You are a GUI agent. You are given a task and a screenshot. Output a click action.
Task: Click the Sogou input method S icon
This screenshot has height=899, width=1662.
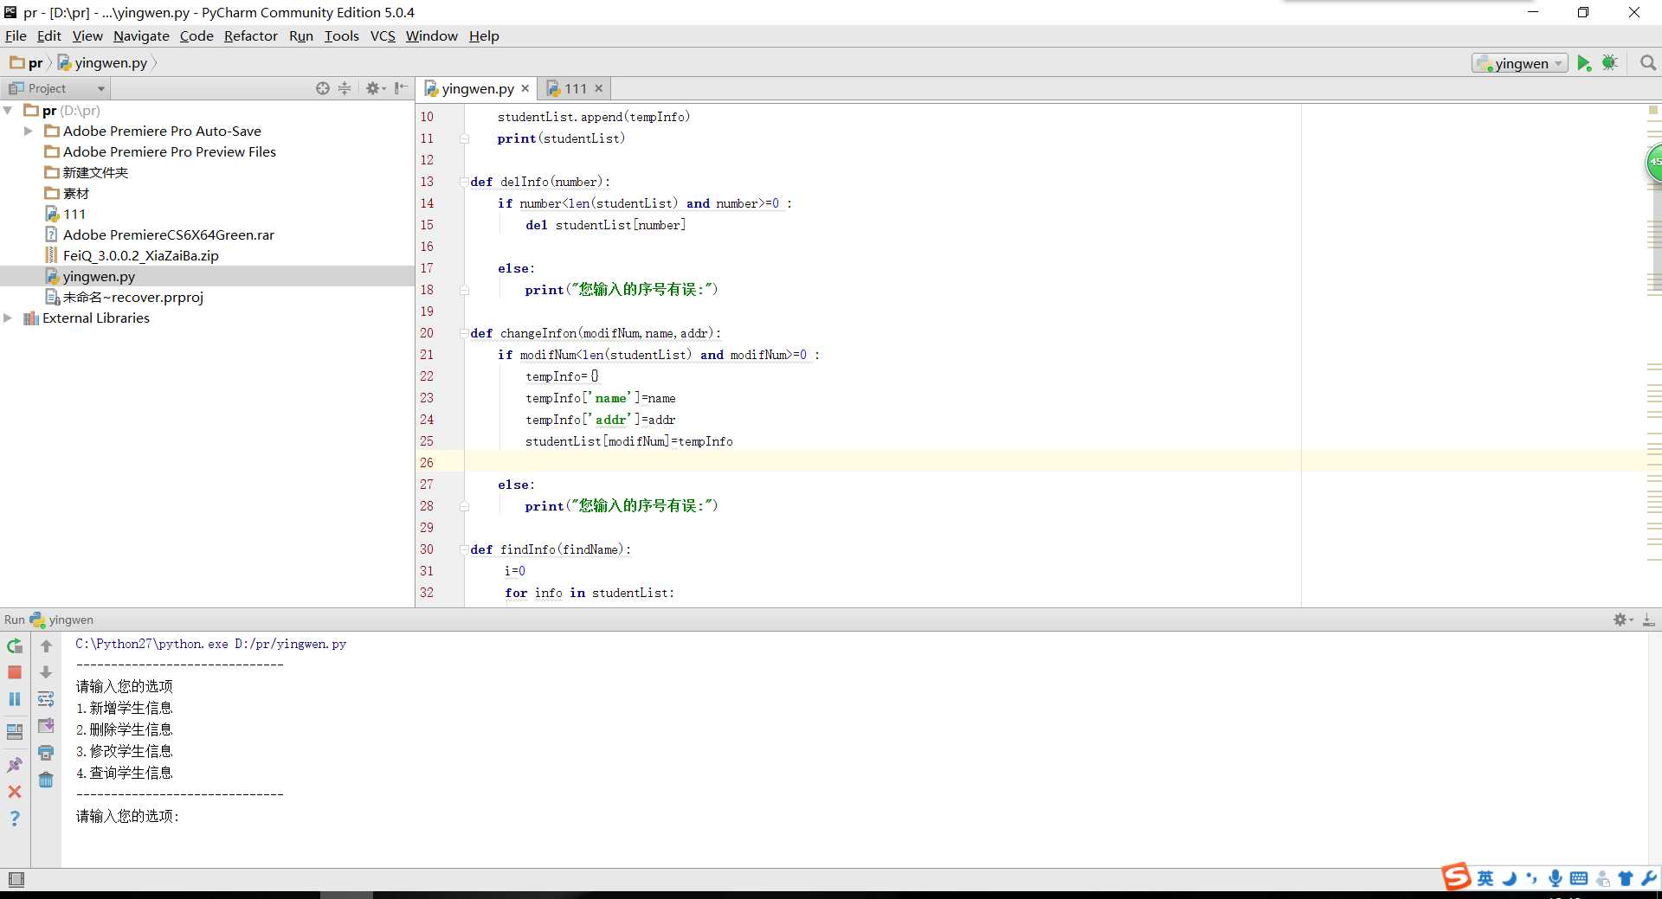coord(1456,877)
